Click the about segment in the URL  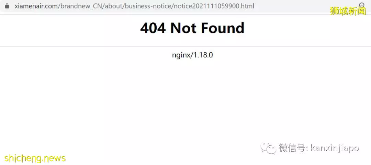114,6
